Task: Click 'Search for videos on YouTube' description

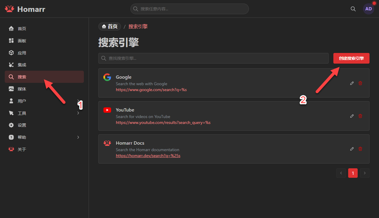Action: (x=143, y=117)
